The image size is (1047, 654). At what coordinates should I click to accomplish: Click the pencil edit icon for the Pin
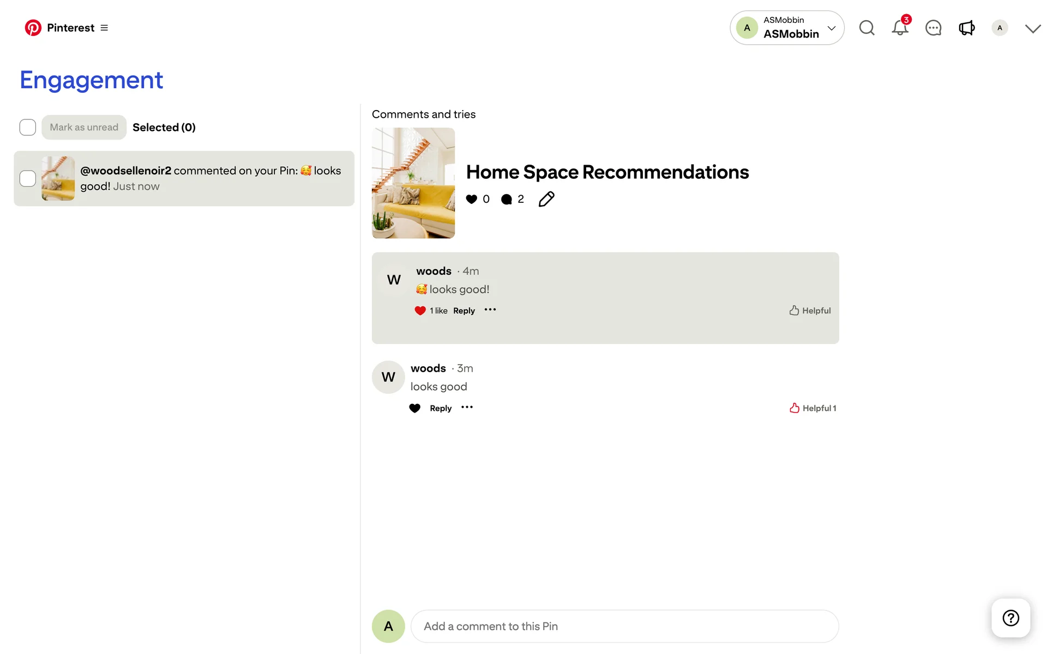(x=546, y=199)
